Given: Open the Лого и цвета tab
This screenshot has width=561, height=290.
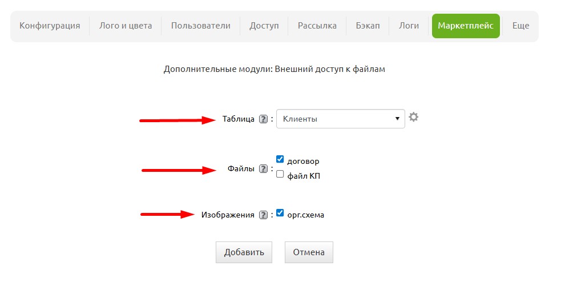Looking at the screenshot, I should point(126,26).
